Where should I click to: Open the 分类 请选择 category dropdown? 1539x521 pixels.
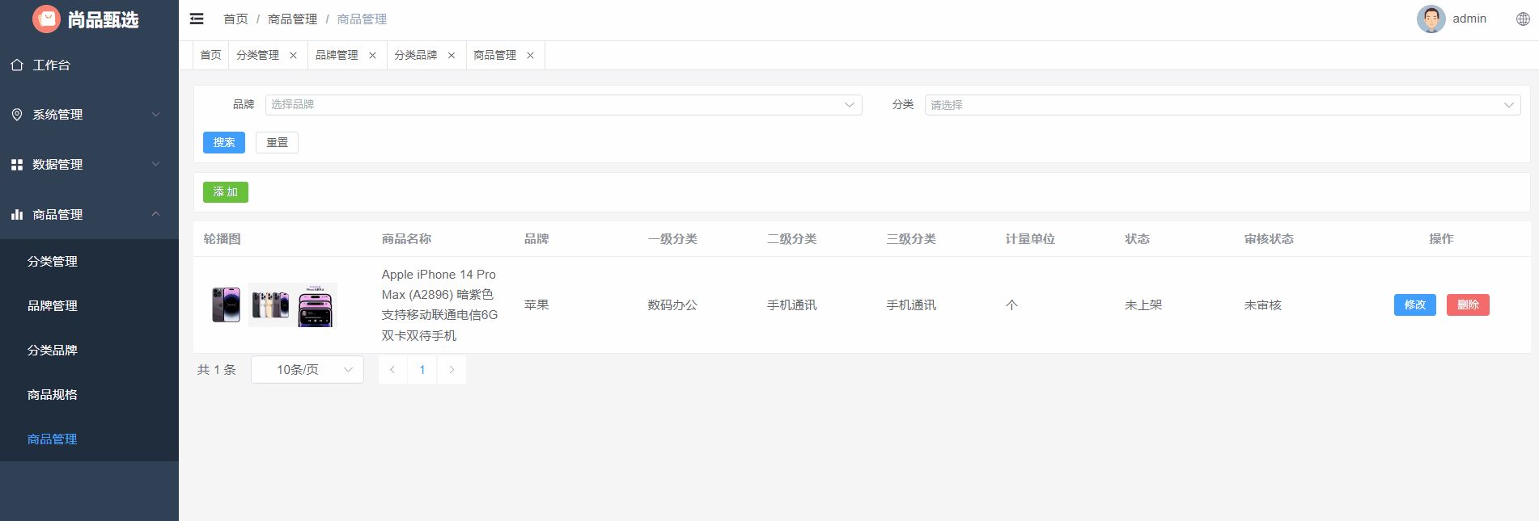[1222, 105]
